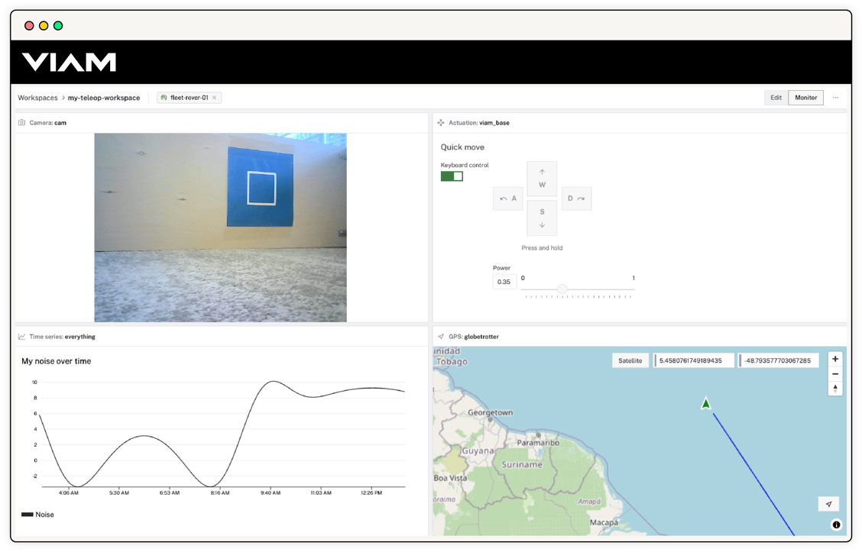Switch to Edit mode

tap(776, 98)
